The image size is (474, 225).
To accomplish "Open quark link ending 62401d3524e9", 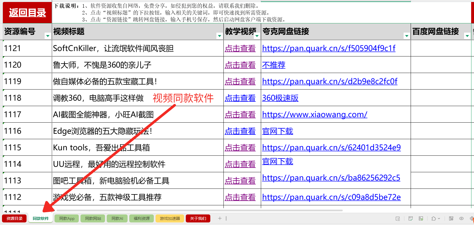I will (x=331, y=148).
